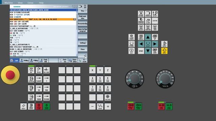Click the red emergency stop button
This screenshot has height=121, width=216.
10,75
